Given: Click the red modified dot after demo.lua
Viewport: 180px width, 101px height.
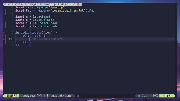Looking at the screenshot, I should (78, 4).
